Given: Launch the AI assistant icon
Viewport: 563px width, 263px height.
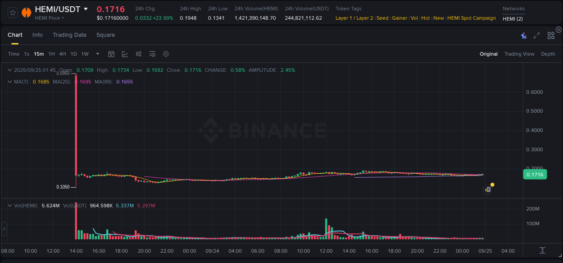Looking at the screenshot, I should coord(523,35).
